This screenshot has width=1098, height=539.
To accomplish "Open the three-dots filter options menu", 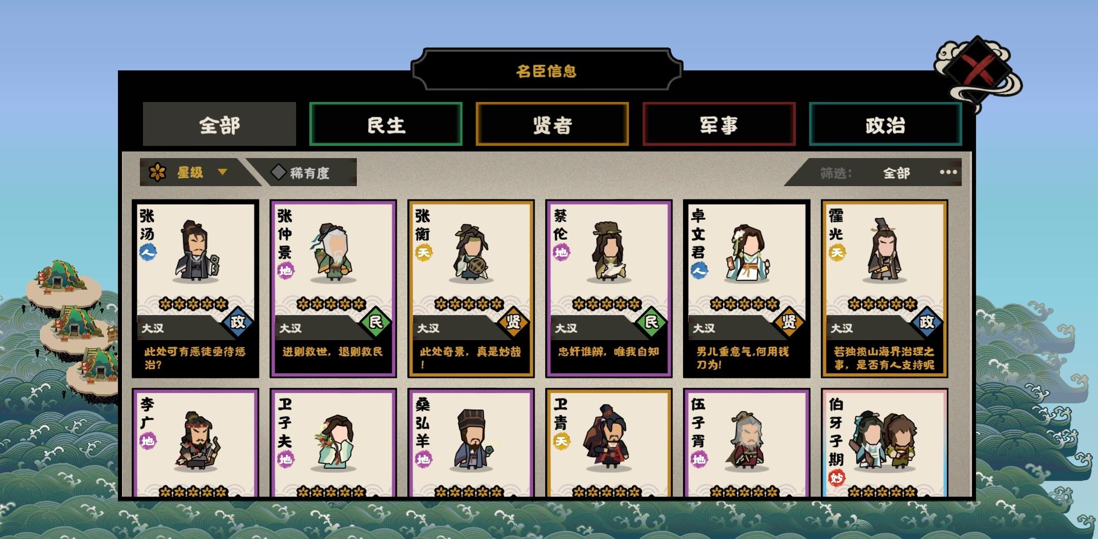I will click(x=948, y=172).
